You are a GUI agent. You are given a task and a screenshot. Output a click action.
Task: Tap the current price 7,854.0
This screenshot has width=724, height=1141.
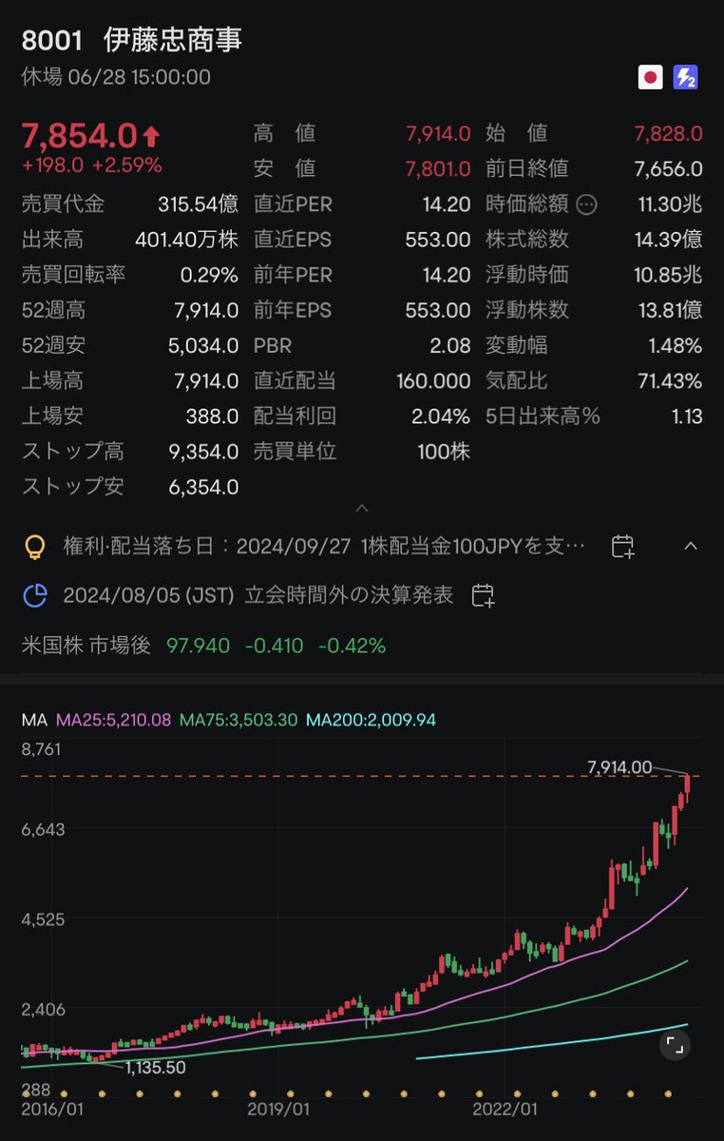[x=80, y=135]
